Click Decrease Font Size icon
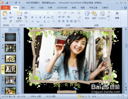 [48, 21]
